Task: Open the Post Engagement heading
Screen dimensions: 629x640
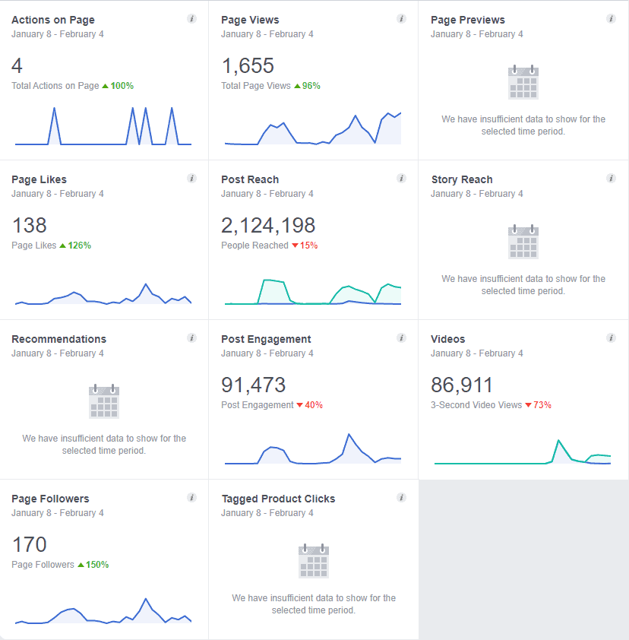Action: click(266, 339)
